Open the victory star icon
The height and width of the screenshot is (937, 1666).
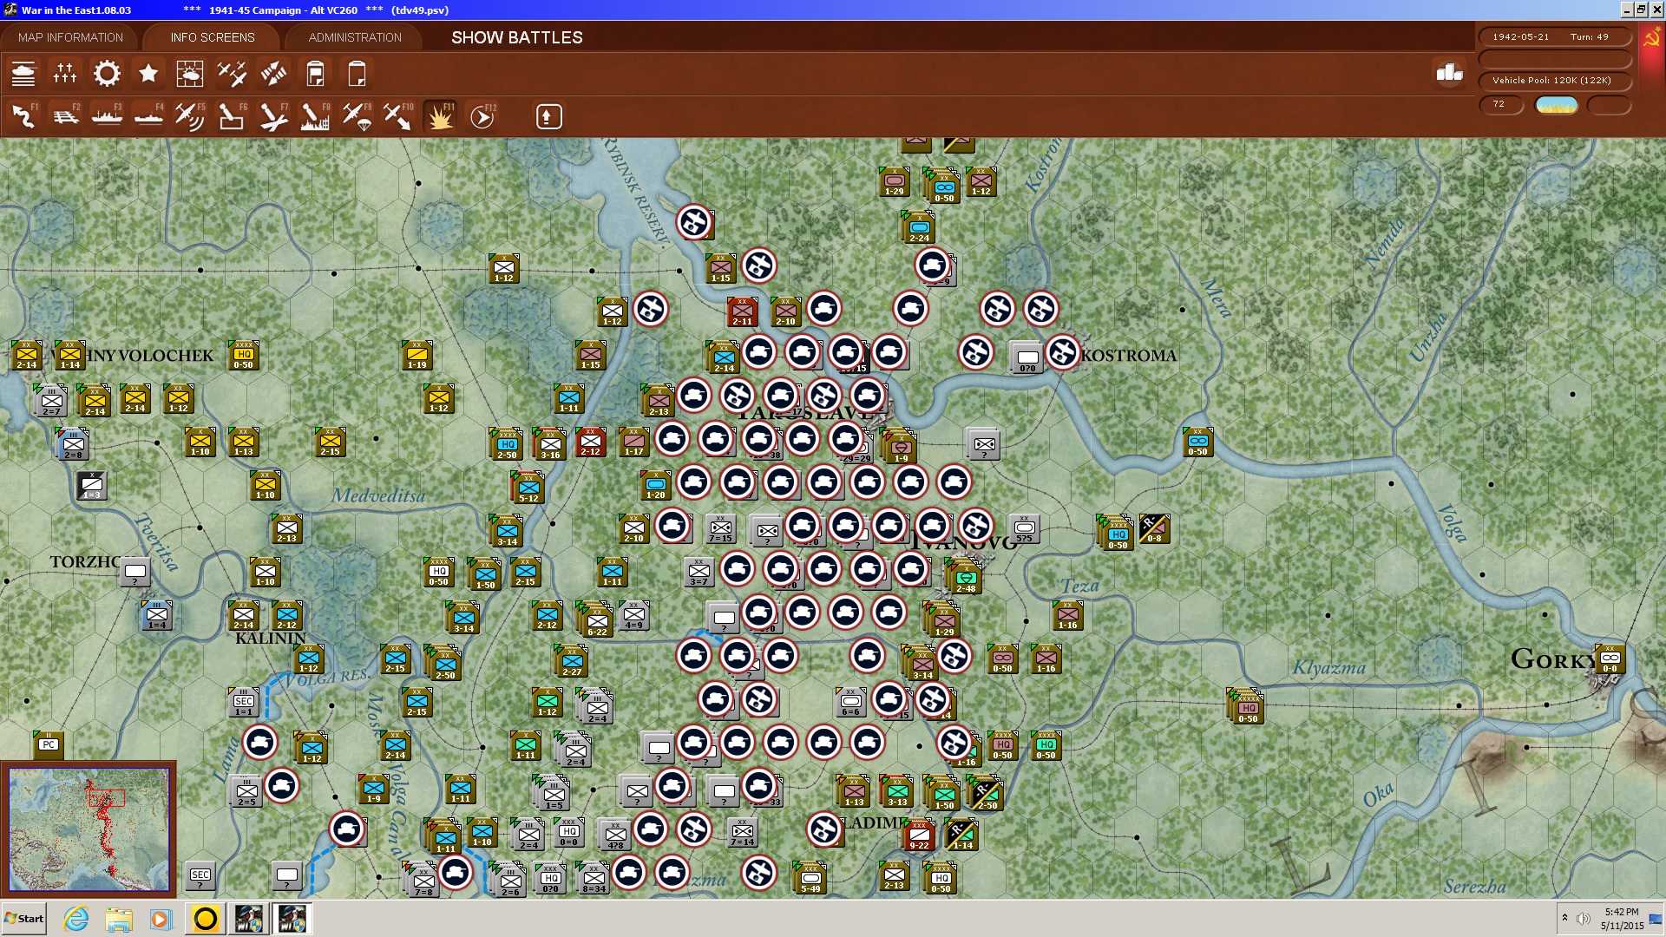(x=148, y=74)
